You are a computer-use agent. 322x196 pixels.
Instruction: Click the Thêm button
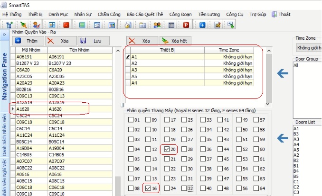coord(28,41)
